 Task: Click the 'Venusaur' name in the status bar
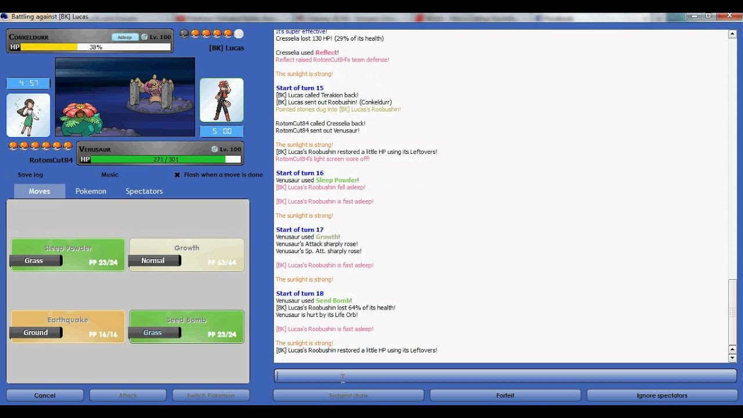95,149
